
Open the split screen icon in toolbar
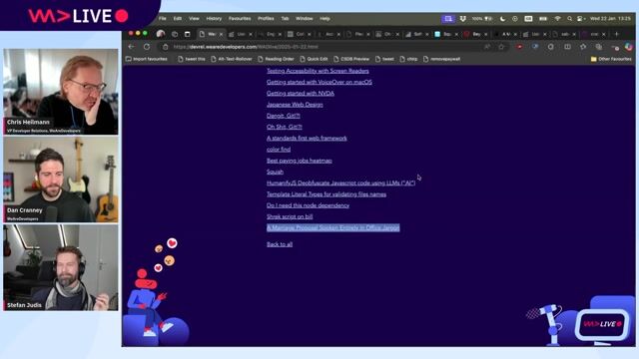point(567,47)
